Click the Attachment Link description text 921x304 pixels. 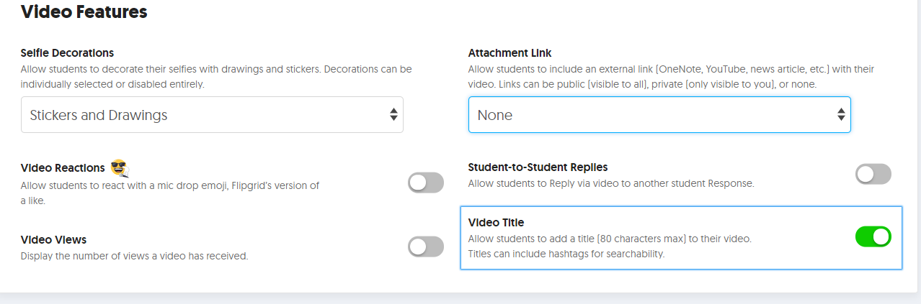671,77
